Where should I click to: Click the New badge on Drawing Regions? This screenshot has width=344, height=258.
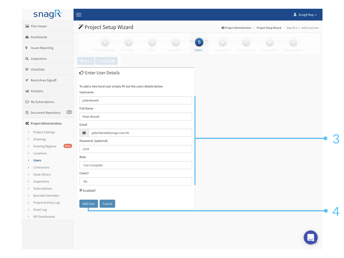(x=68, y=146)
